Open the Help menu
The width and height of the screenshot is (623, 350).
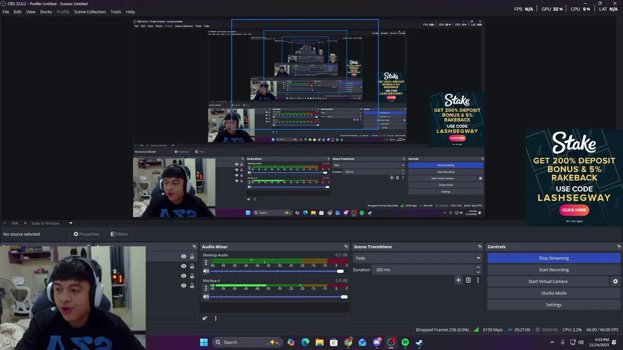pos(130,12)
